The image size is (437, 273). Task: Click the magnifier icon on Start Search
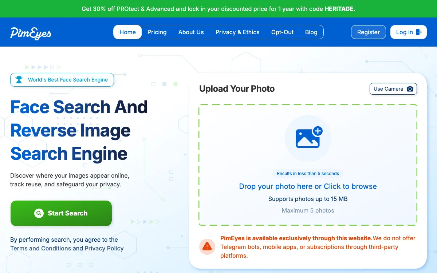point(39,213)
